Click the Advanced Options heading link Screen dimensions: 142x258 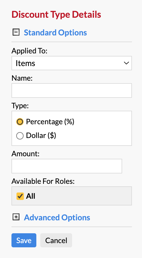pyautogui.click(x=57, y=217)
